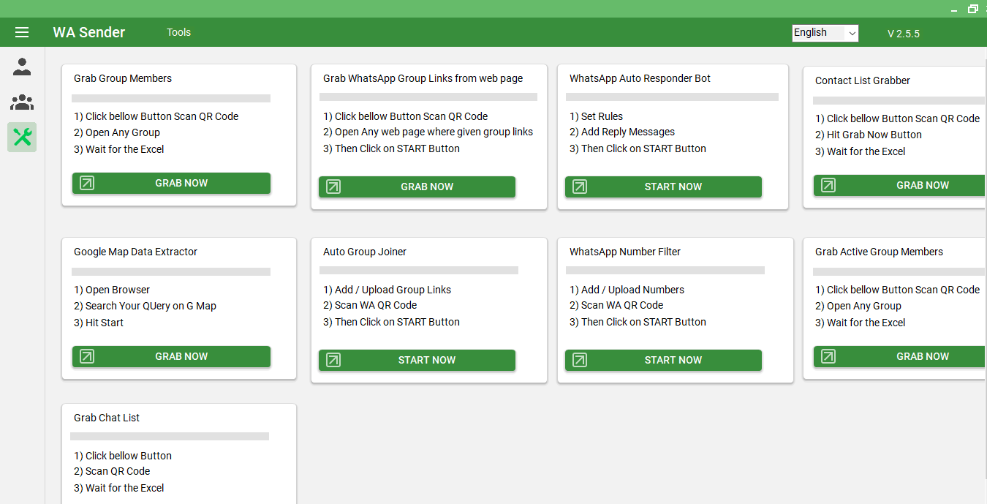Click '2) Search Your QUery on G Map'
This screenshot has width=987, height=504.
pyautogui.click(x=145, y=306)
